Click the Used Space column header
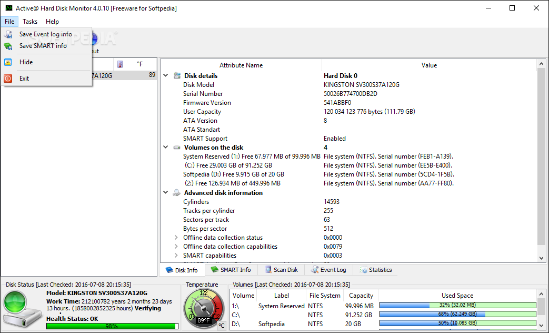 pyautogui.click(x=457, y=296)
